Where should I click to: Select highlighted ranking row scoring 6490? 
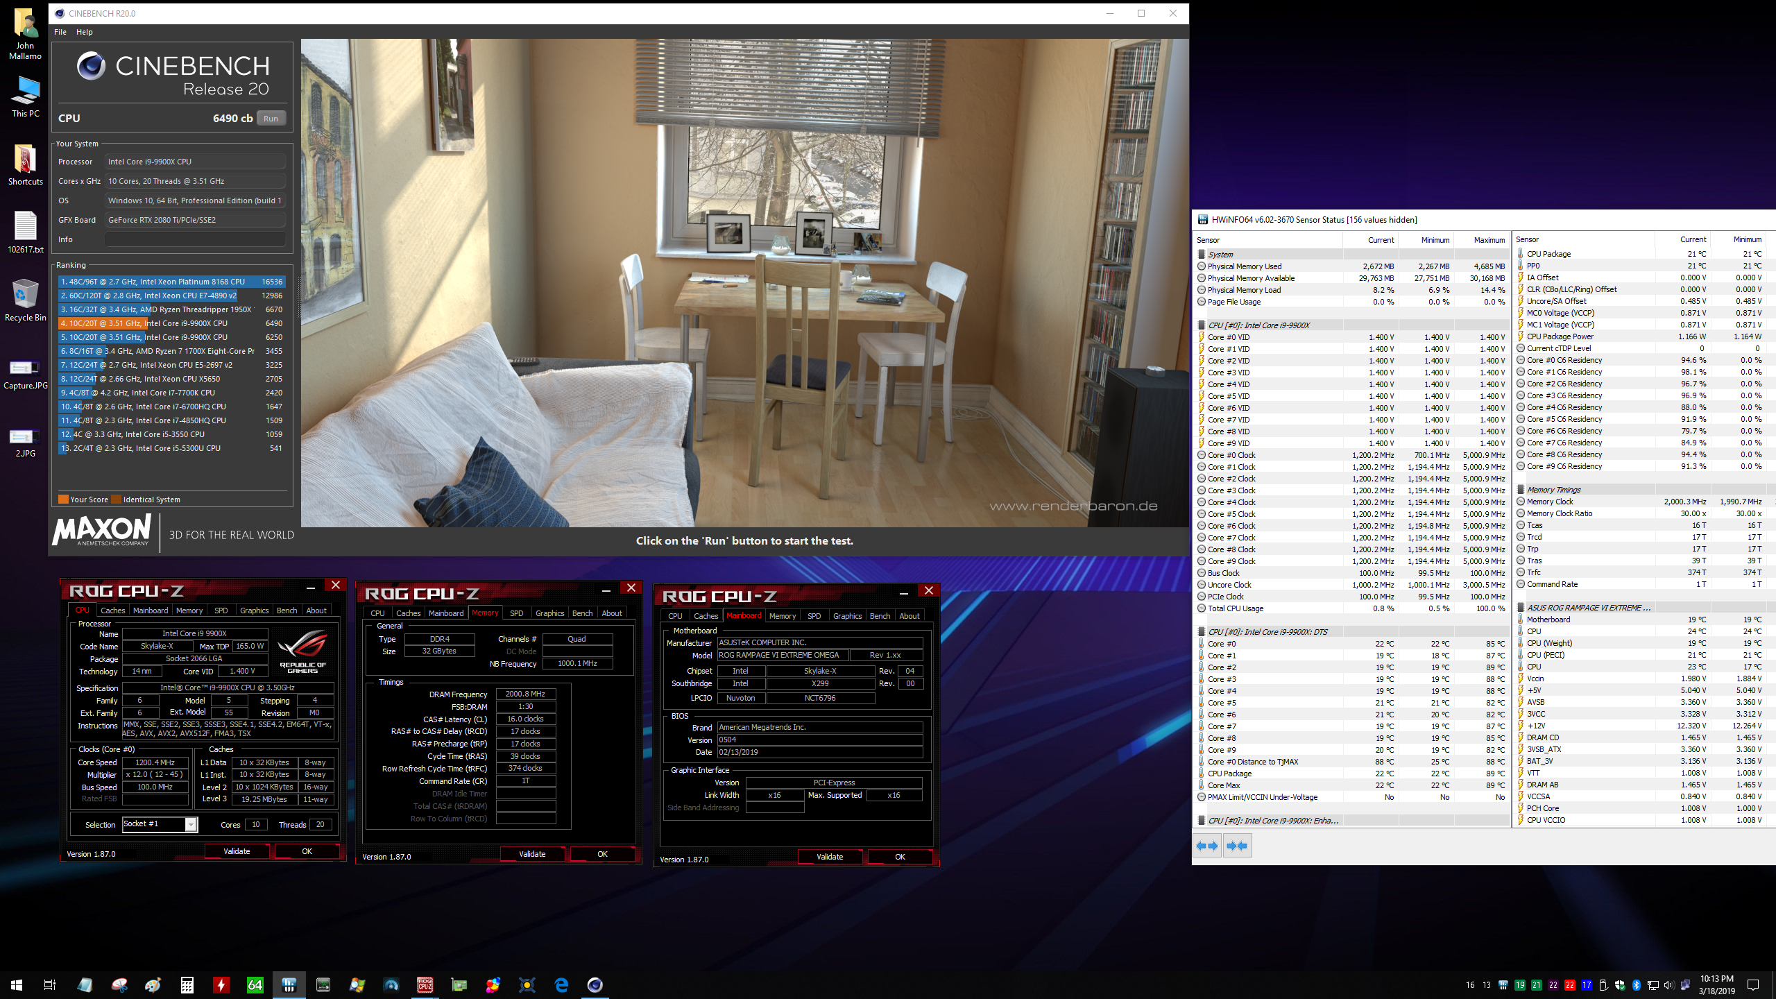click(171, 323)
